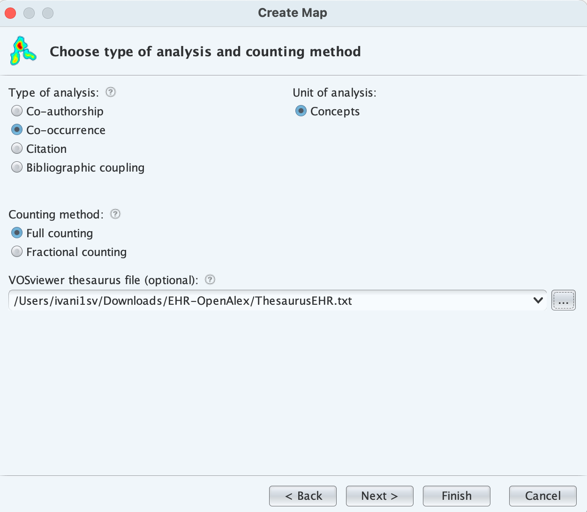
Task: Choose Citation as type of analysis
Action: pyautogui.click(x=17, y=149)
